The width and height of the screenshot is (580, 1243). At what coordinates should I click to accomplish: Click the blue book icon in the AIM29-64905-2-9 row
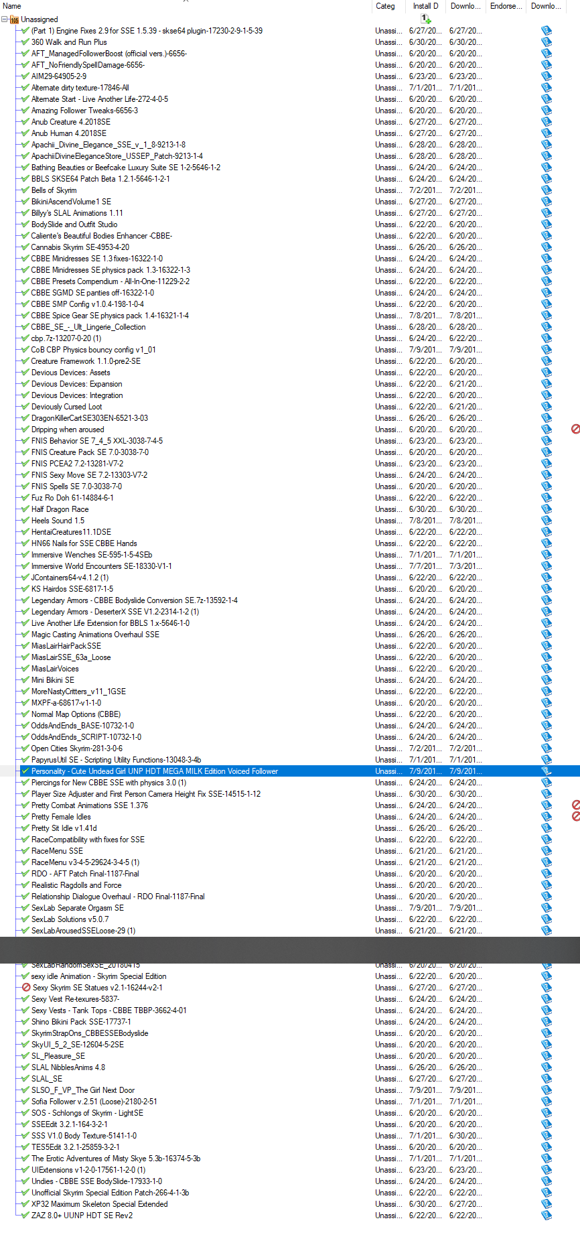pyautogui.click(x=547, y=76)
